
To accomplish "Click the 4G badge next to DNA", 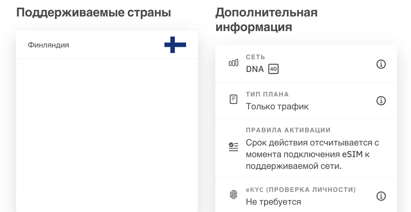I will [x=273, y=69].
